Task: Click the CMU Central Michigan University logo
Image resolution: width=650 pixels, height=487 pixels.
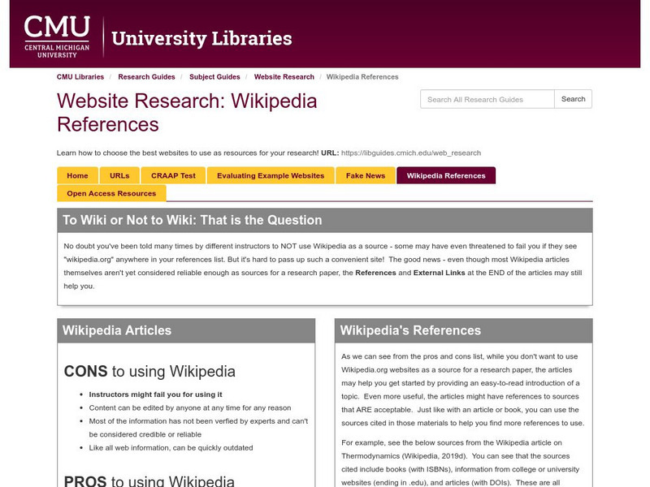Action: [57, 37]
